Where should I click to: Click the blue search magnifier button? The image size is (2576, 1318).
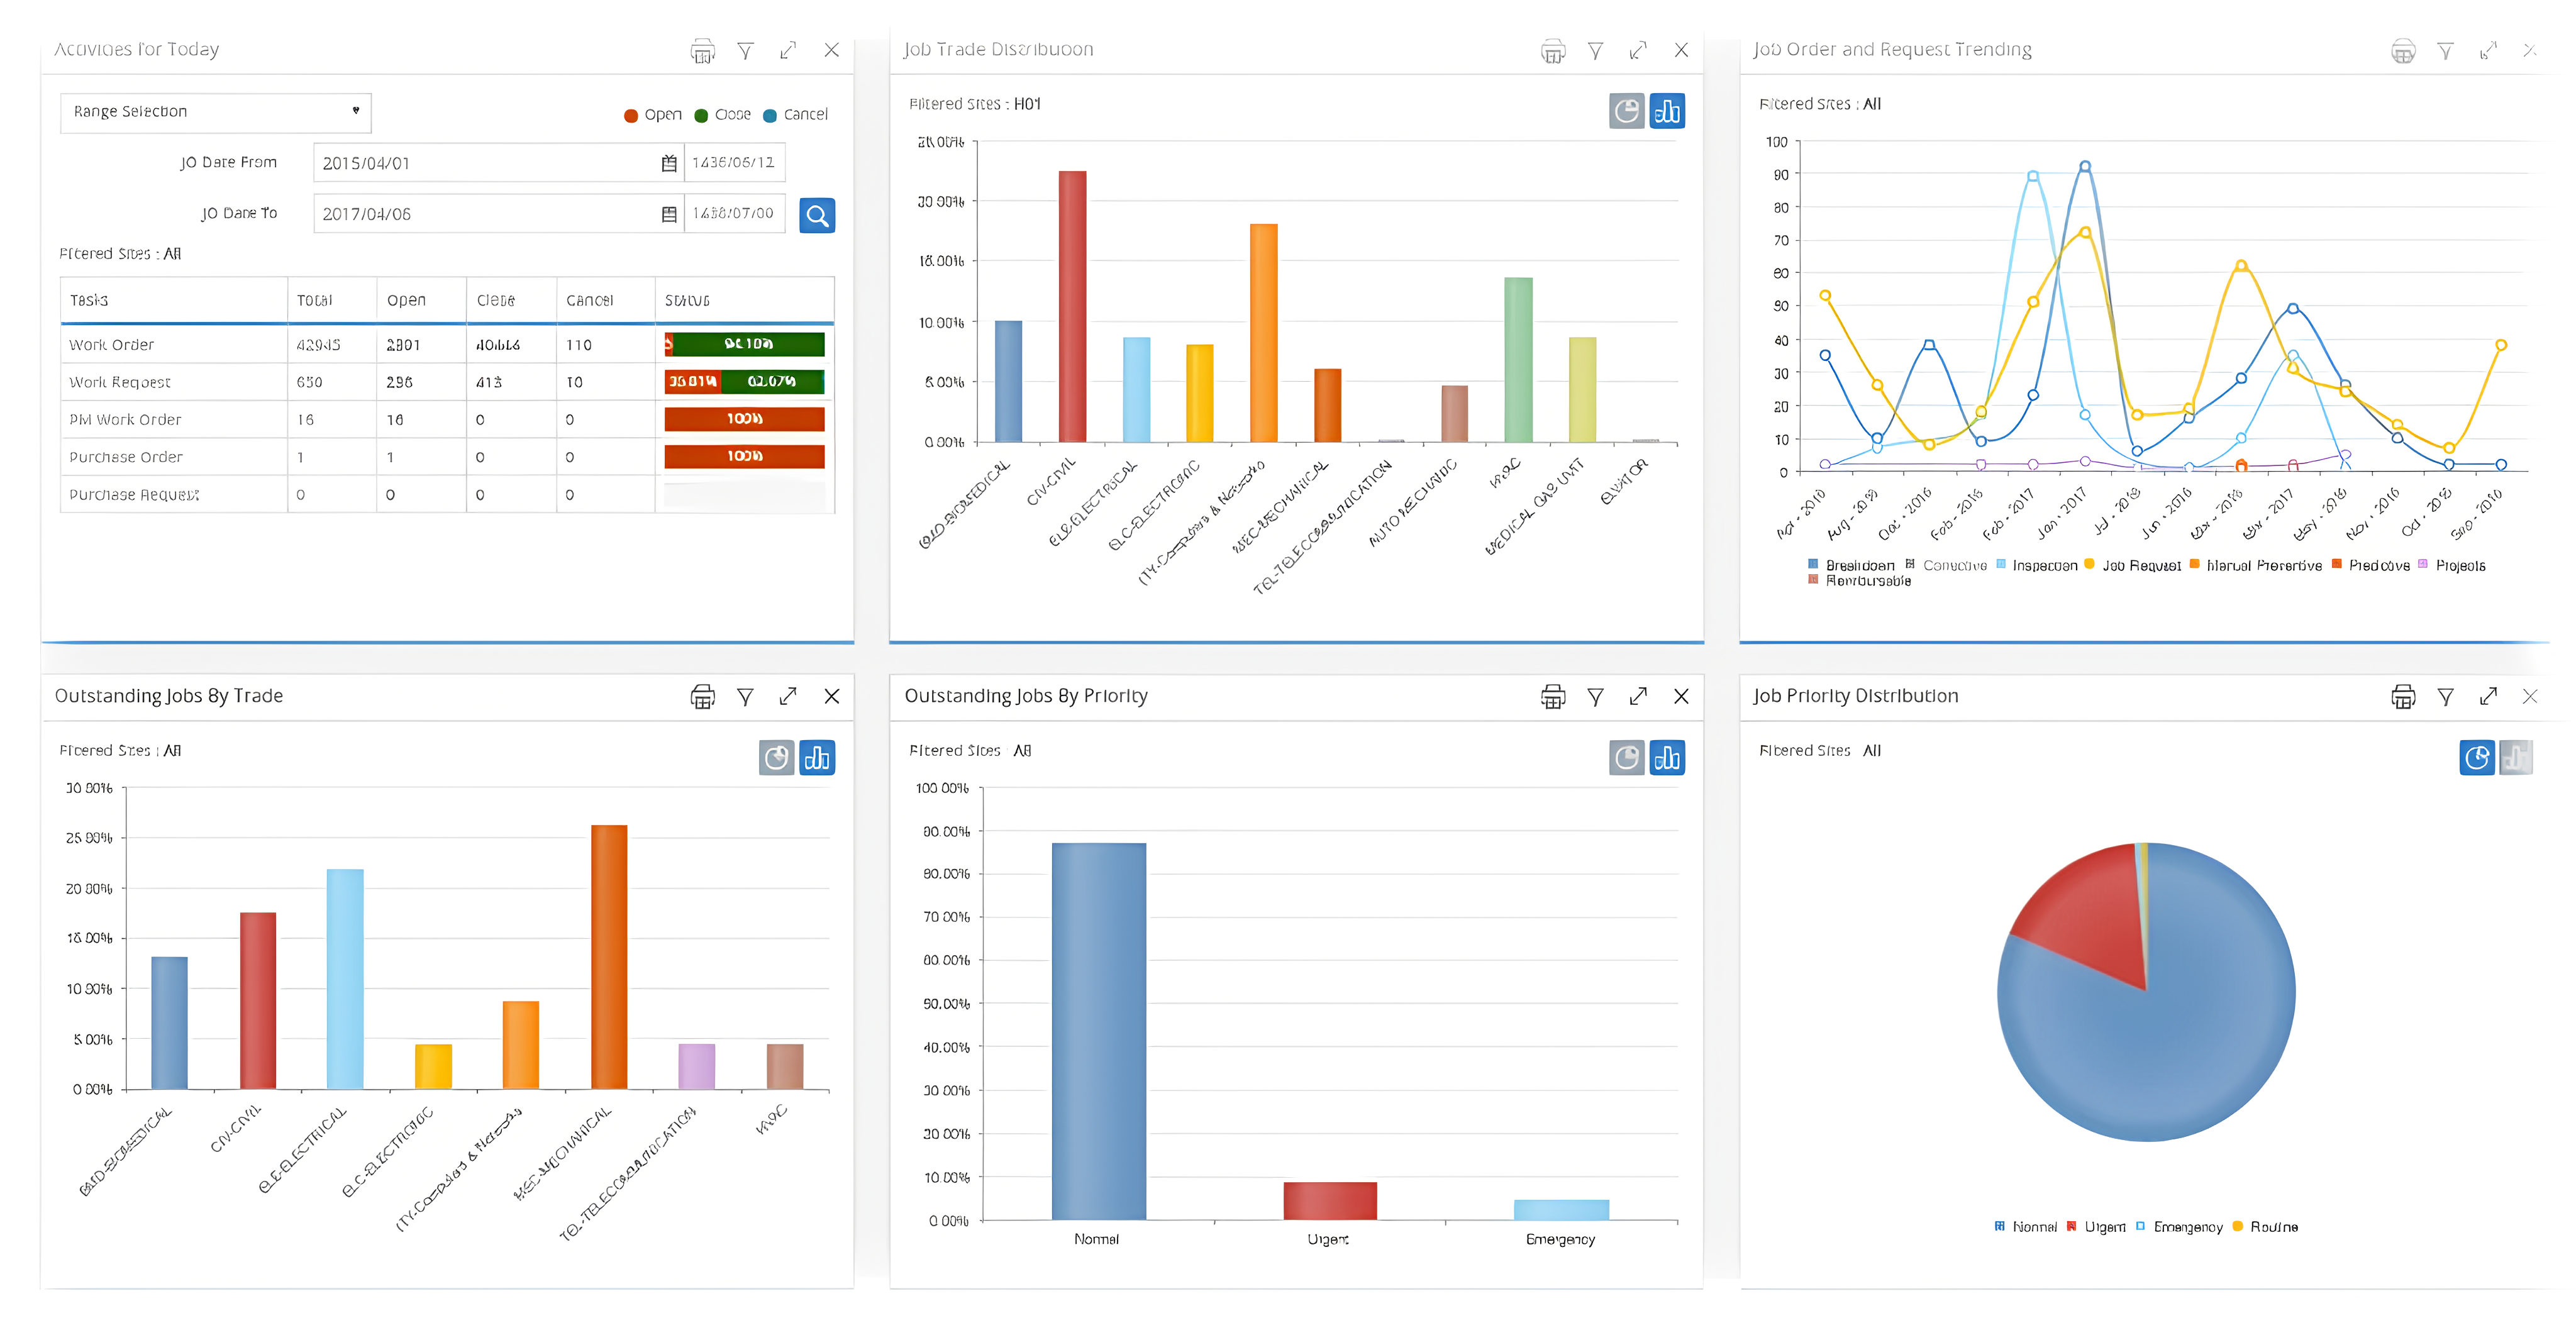click(816, 215)
